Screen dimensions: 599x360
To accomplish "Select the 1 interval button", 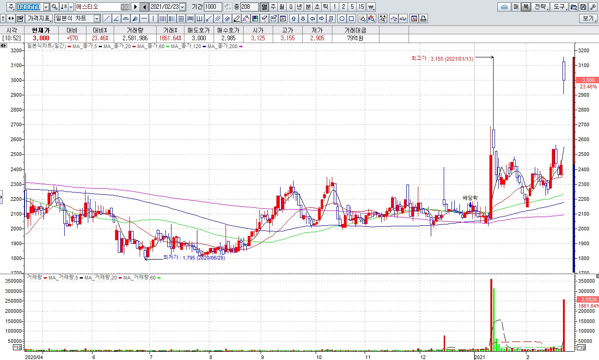I will [x=335, y=7].
